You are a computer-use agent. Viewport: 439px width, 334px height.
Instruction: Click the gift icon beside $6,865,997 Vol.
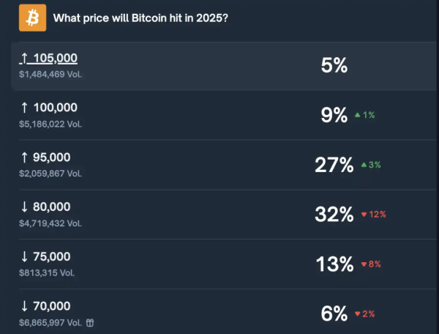tap(90, 323)
